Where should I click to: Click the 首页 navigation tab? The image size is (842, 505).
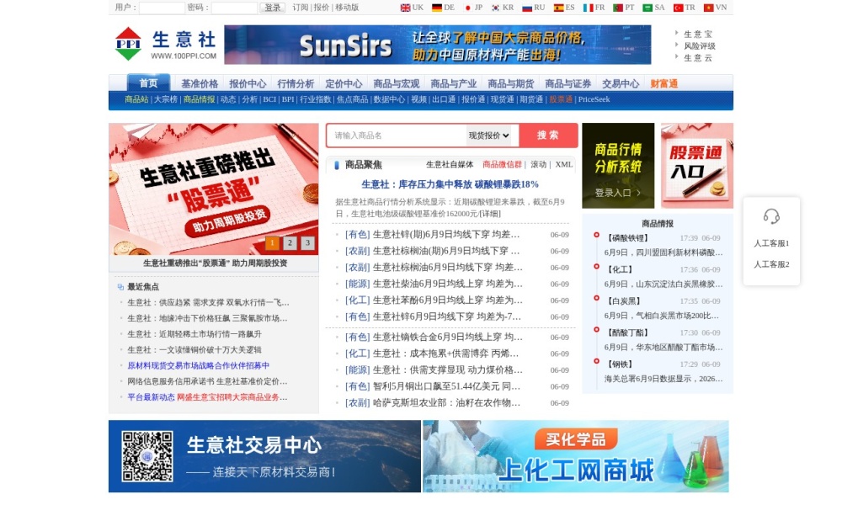148,83
